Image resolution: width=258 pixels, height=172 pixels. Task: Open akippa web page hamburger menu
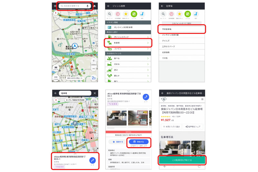coord(202,99)
